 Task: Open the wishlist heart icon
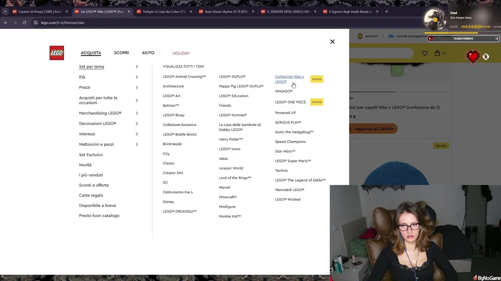(x=425, y=53)
